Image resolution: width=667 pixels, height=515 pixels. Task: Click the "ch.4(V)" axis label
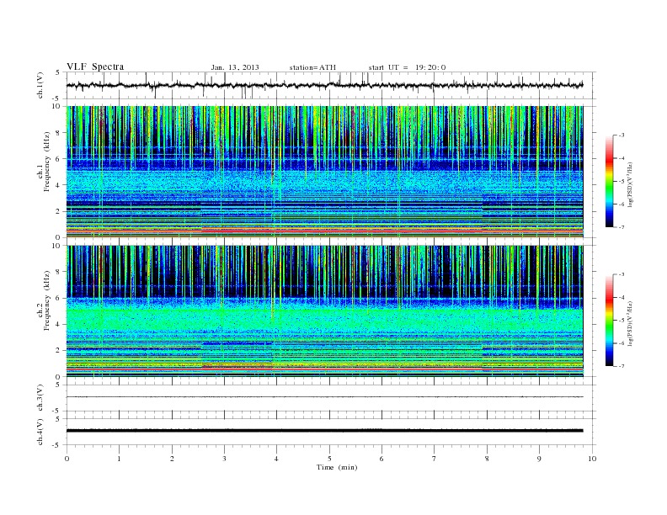40,432
